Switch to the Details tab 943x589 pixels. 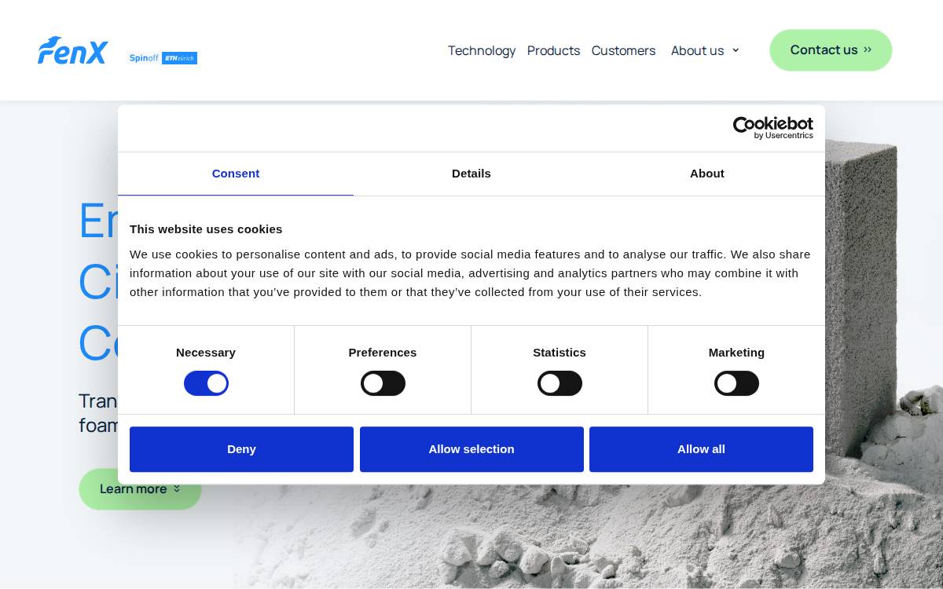472,174
